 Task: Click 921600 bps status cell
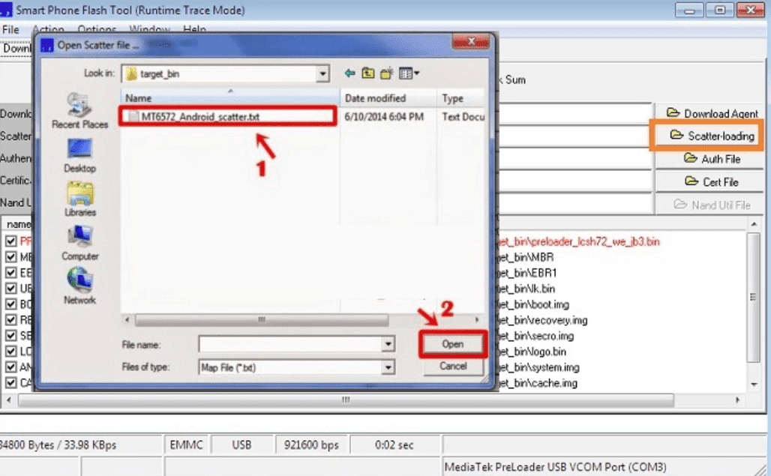[x=311, y=445]
